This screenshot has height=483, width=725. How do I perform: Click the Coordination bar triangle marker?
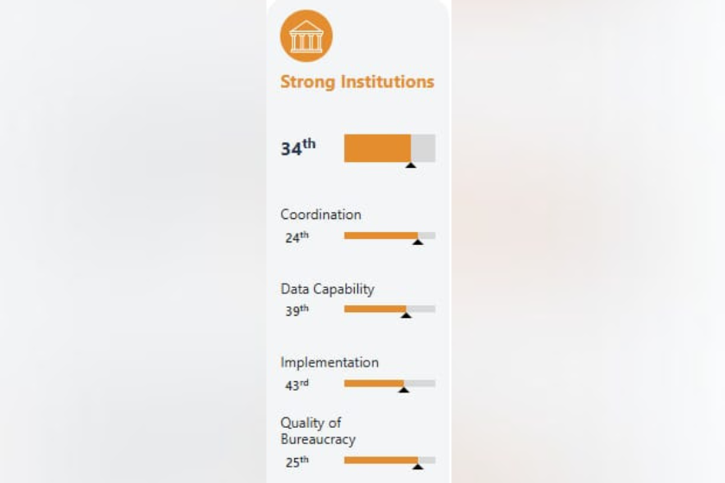click(x=418, y=241)
